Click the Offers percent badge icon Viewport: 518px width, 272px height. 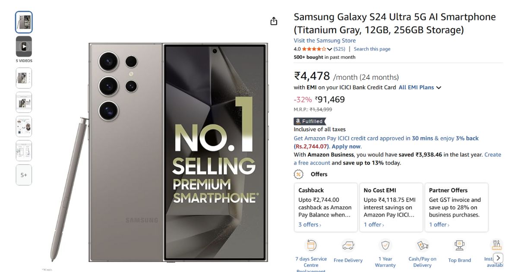[x=298, y=174]
